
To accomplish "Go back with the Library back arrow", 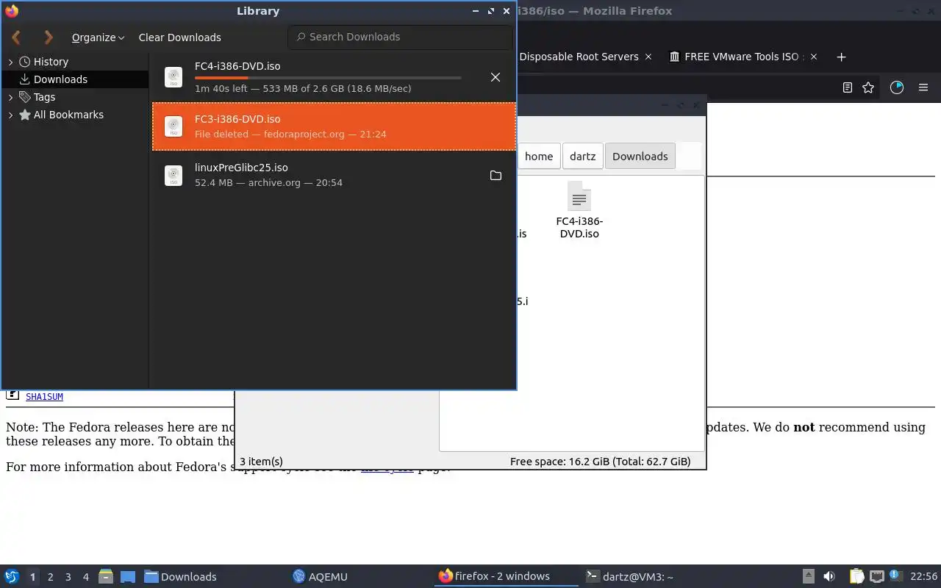I will coord(16,37).
